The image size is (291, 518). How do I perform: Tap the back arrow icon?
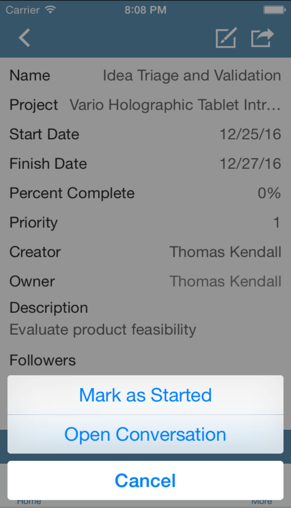pos(24,38)
